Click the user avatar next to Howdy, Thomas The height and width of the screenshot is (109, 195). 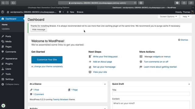click(192, 12)
